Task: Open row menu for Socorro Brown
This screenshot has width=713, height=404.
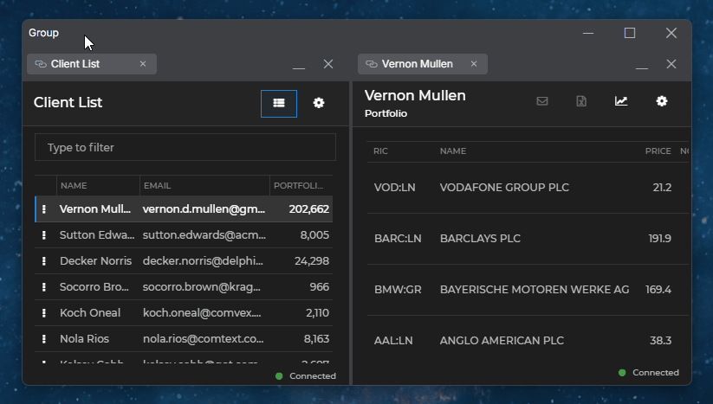Action: [x=44, y=286]
